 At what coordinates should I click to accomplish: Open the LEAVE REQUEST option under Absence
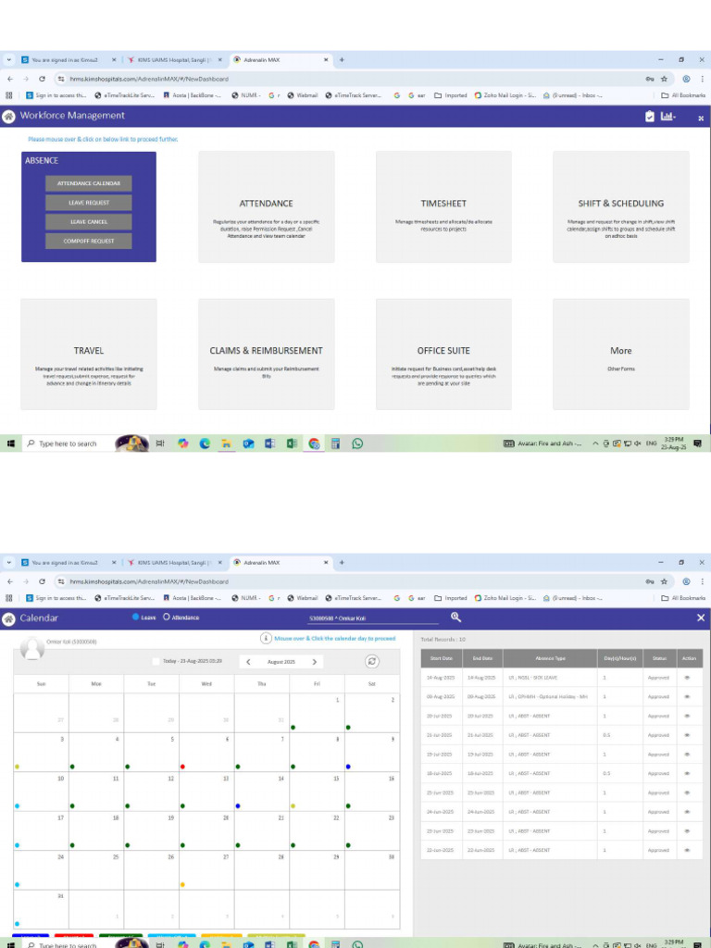(88, 203)
